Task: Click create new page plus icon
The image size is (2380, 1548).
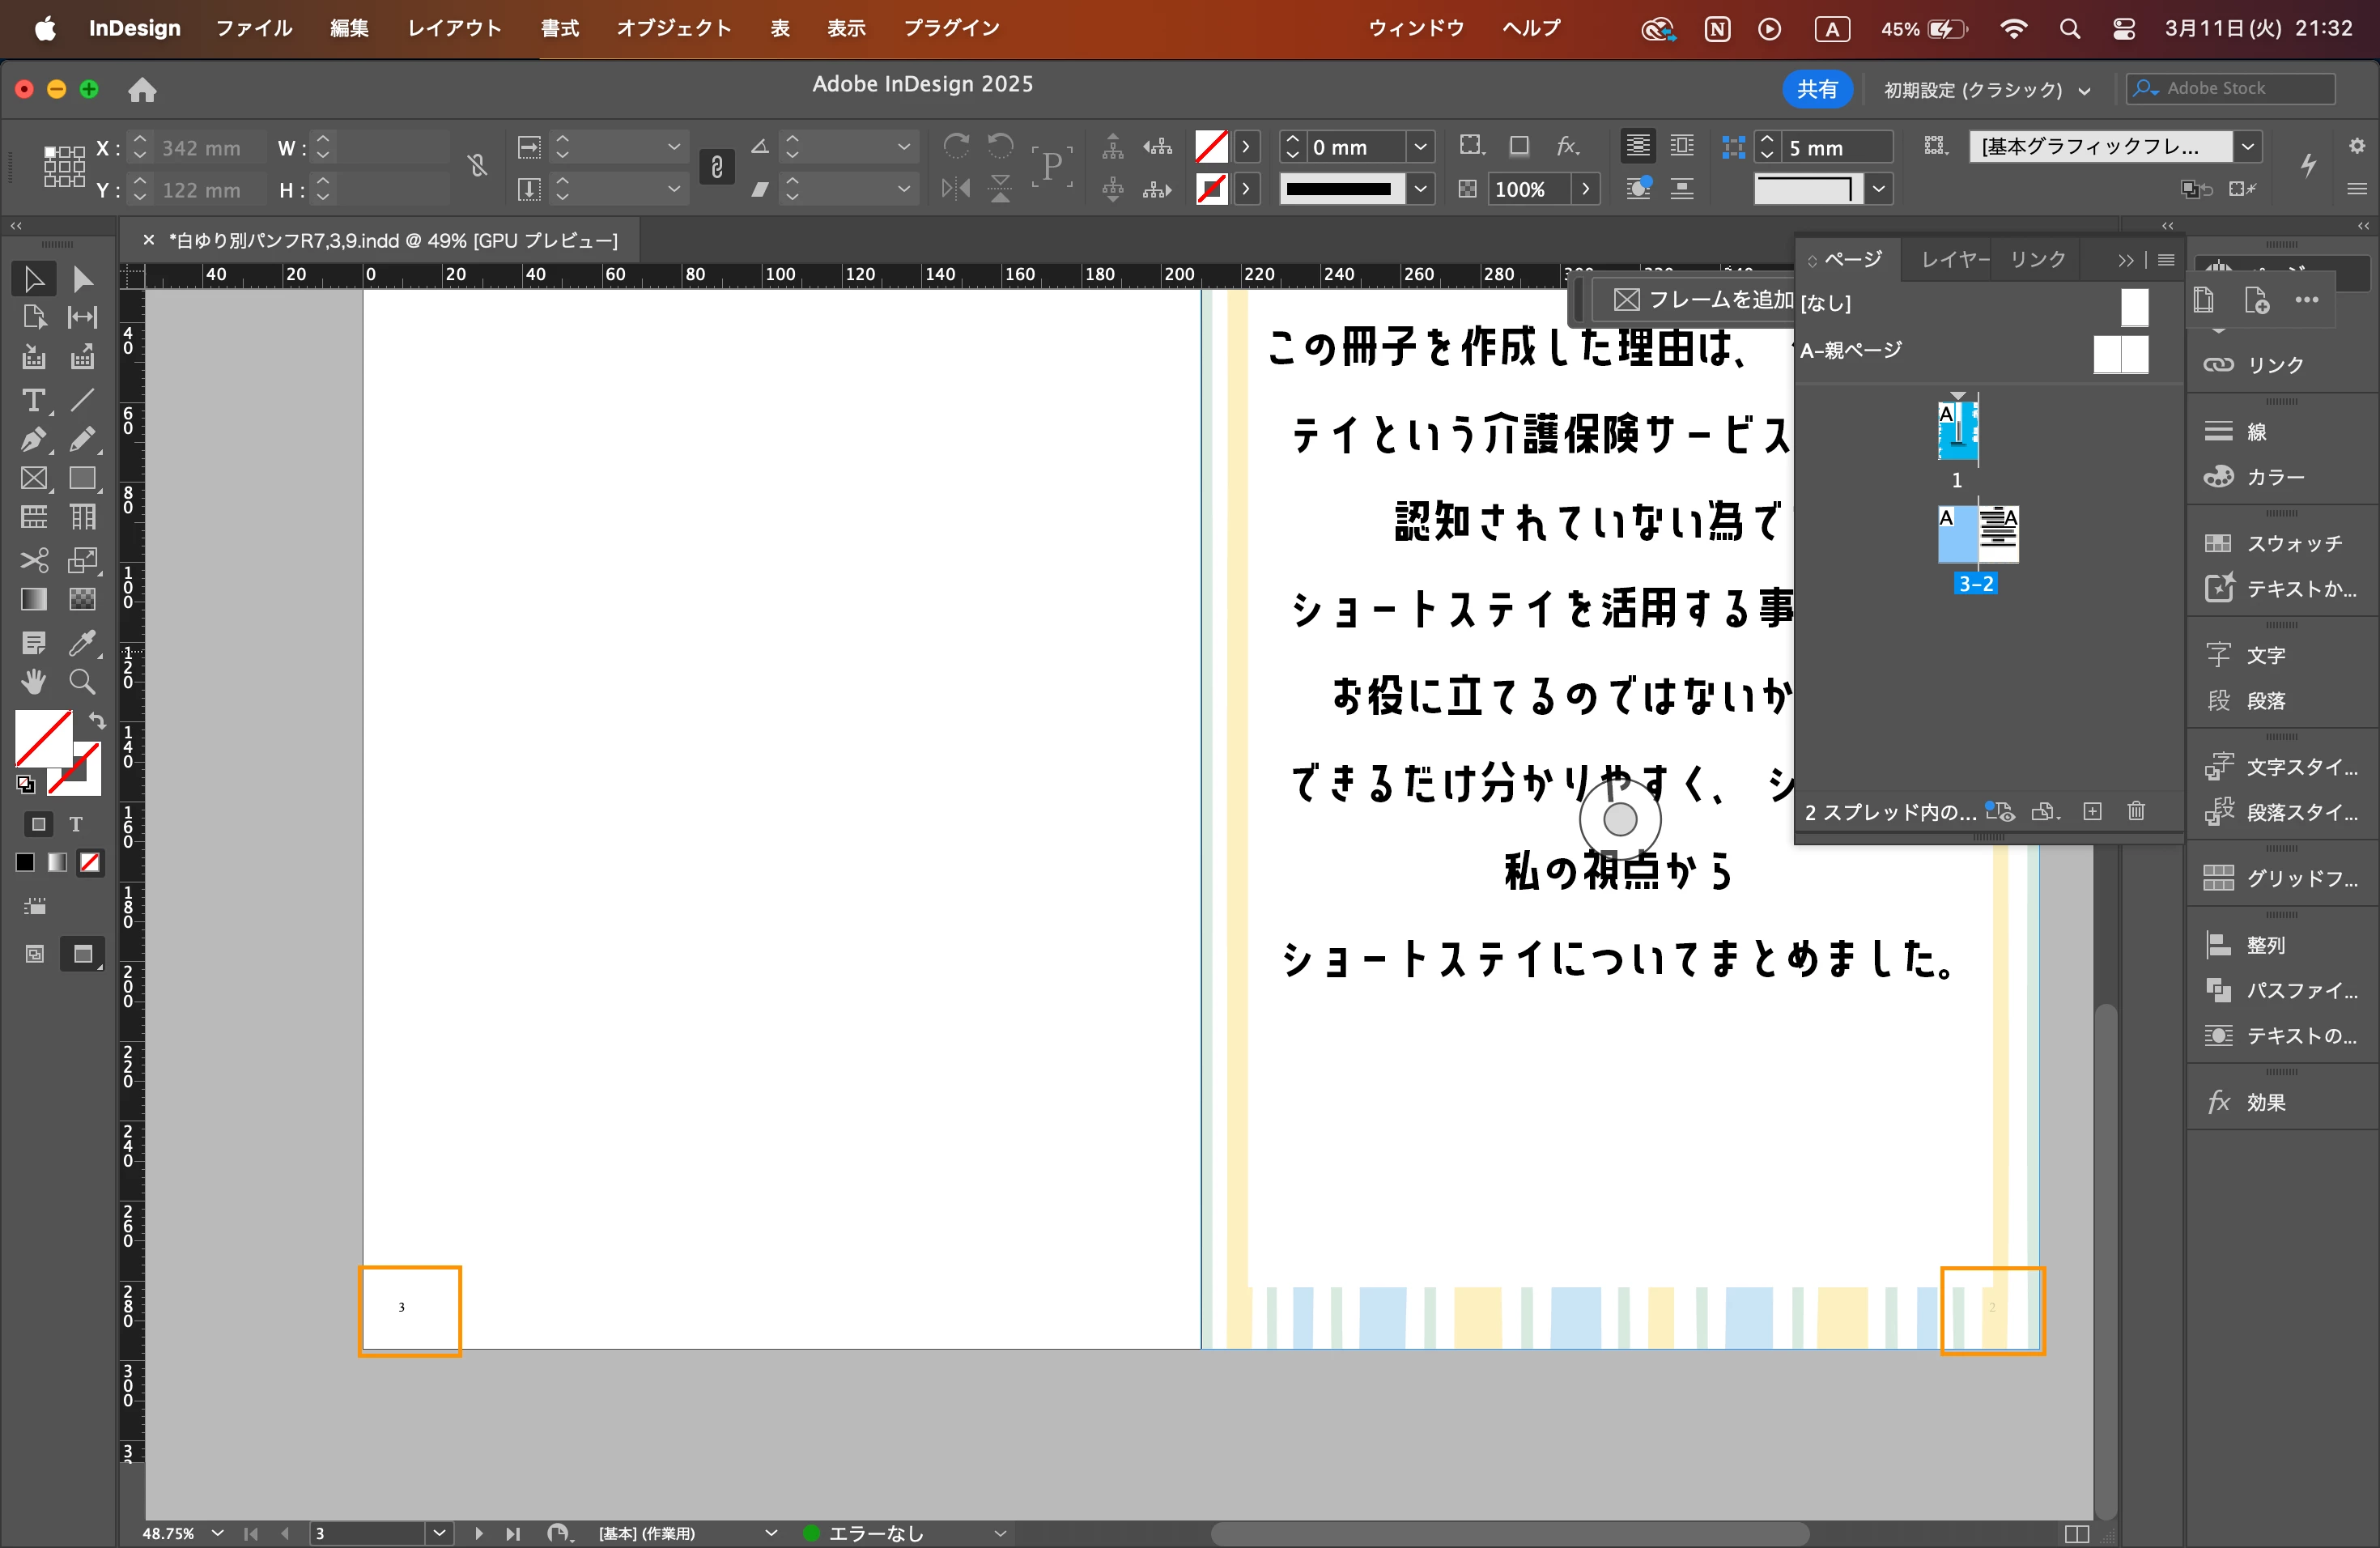Action: pyautogui.click(x=2092, y=811)
